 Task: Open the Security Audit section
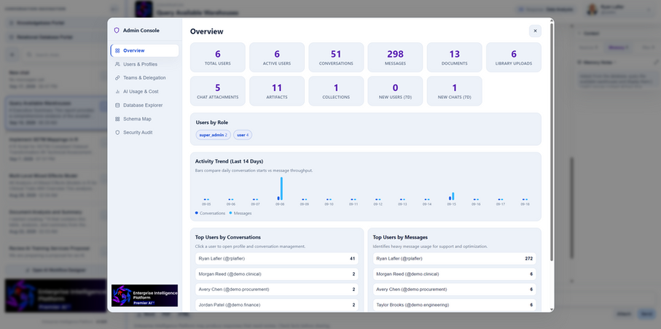144,133
